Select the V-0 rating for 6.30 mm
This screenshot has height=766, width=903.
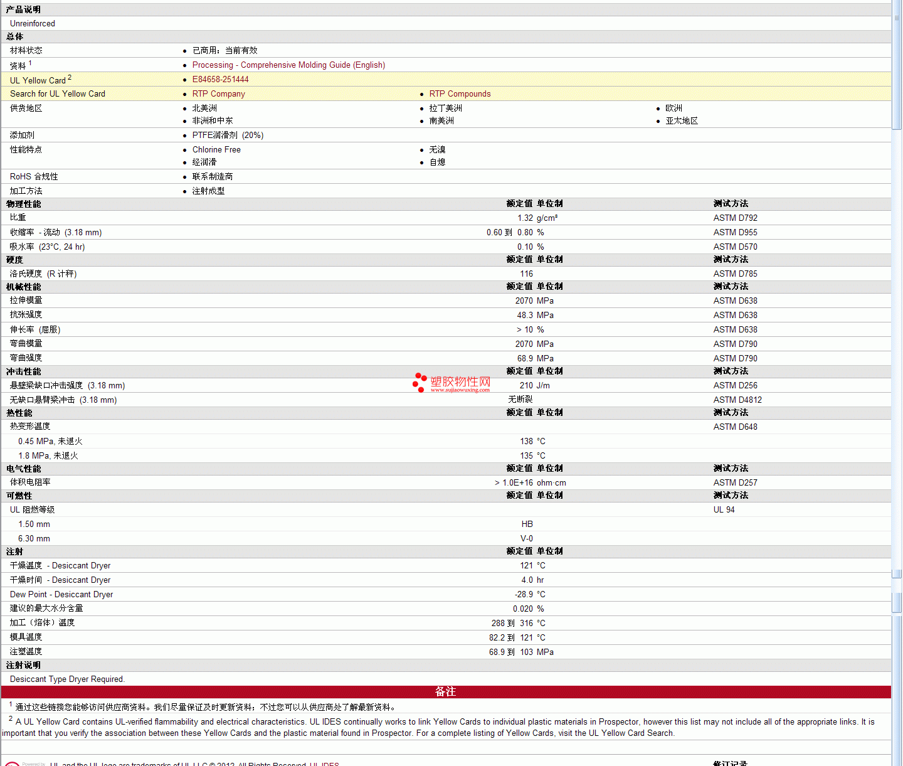point(527,538)
